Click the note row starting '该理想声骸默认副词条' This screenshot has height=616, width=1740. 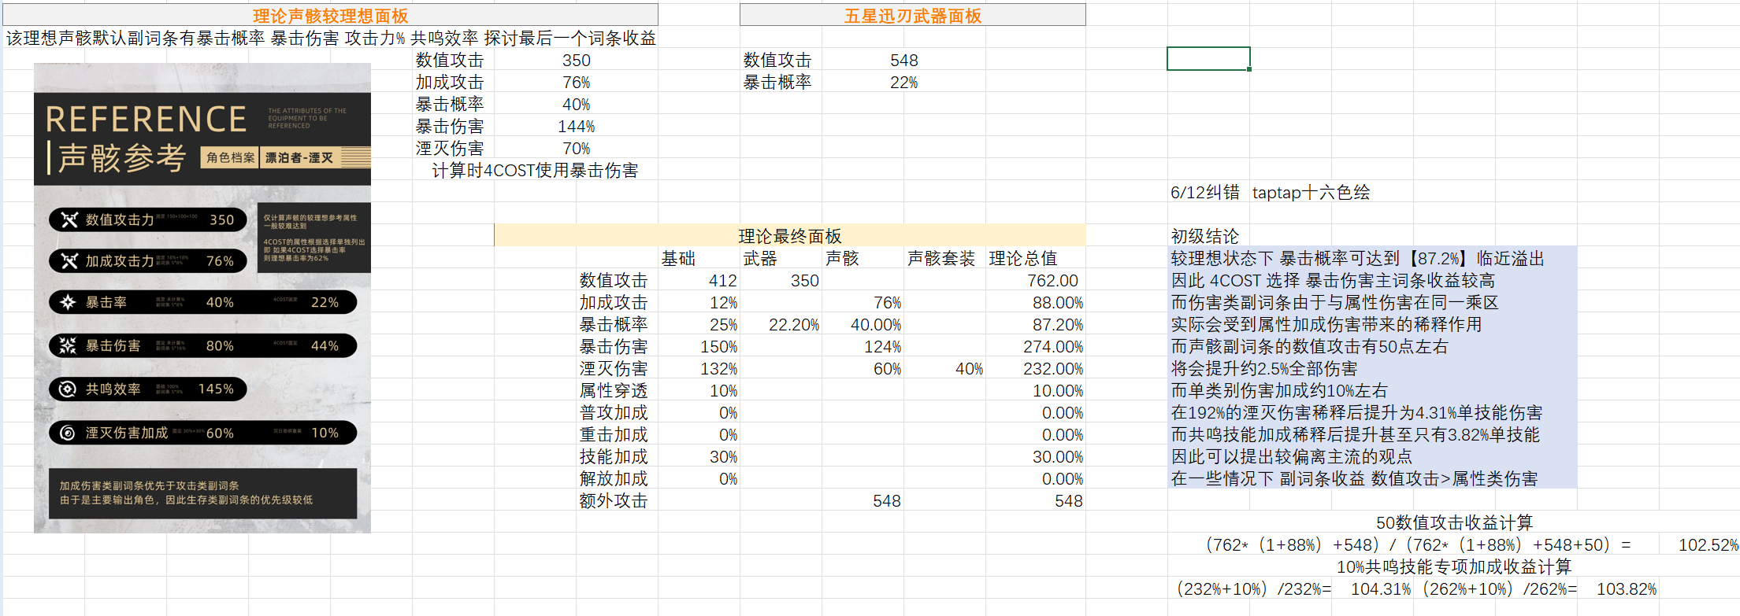coord(331,38)
